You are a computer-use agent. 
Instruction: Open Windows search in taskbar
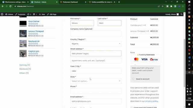(x=189, y=5)
